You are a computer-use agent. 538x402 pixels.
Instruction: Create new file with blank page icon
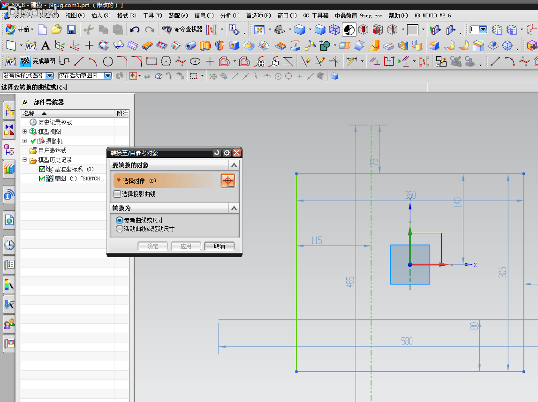coord(42,30)
